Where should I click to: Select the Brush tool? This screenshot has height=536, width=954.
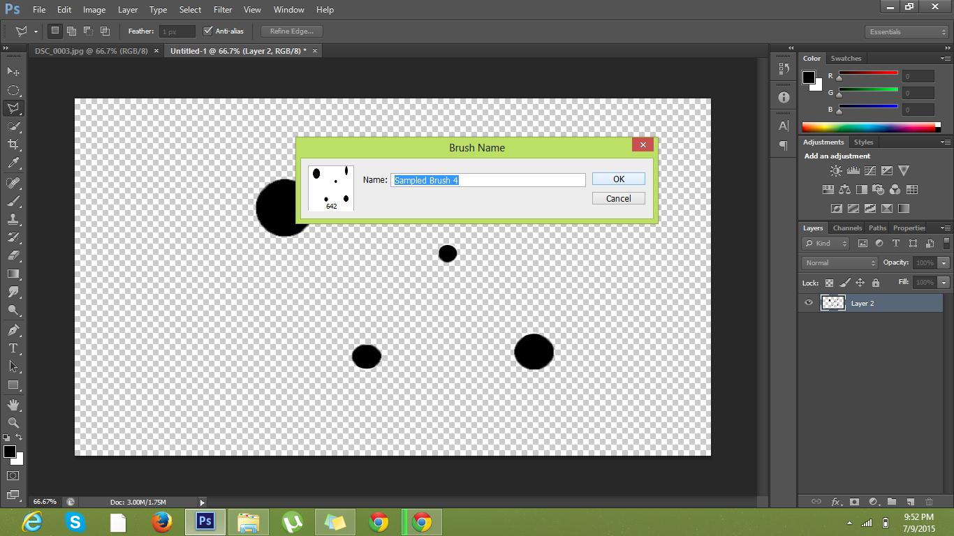pos(13,201)
